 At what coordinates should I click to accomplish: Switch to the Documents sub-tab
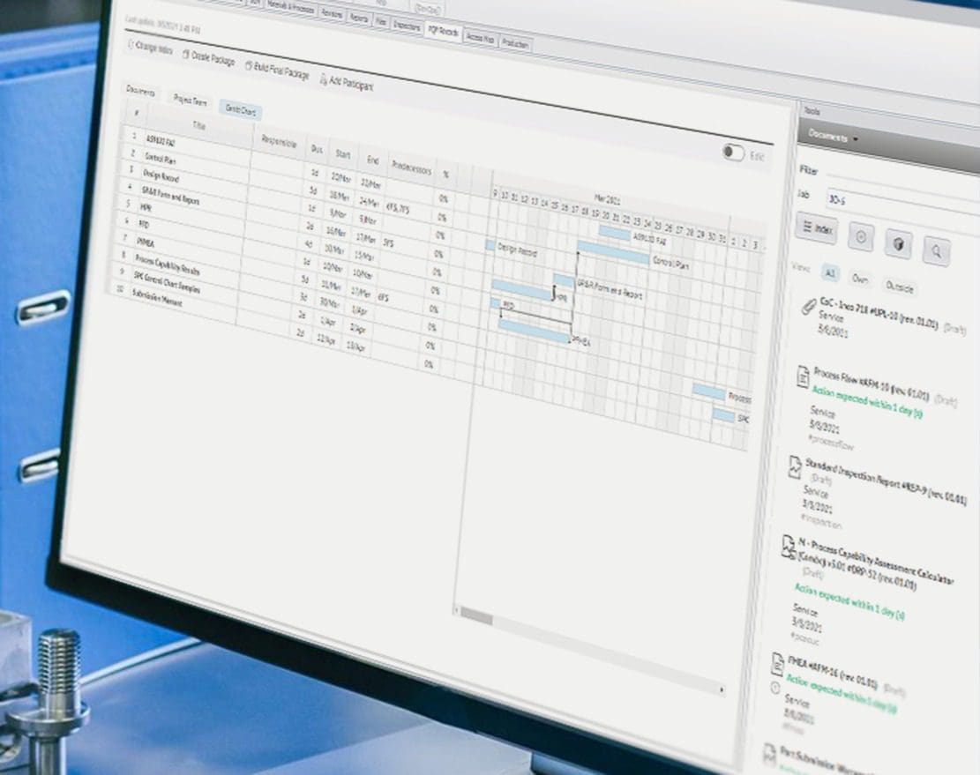pos(140,91)
